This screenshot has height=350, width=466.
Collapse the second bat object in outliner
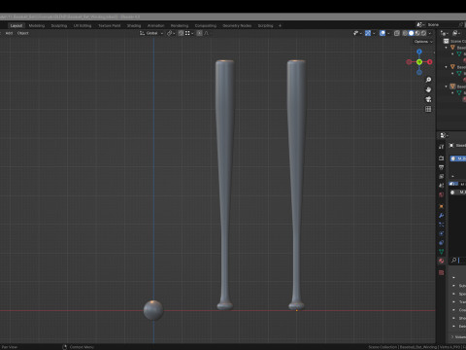447,67
